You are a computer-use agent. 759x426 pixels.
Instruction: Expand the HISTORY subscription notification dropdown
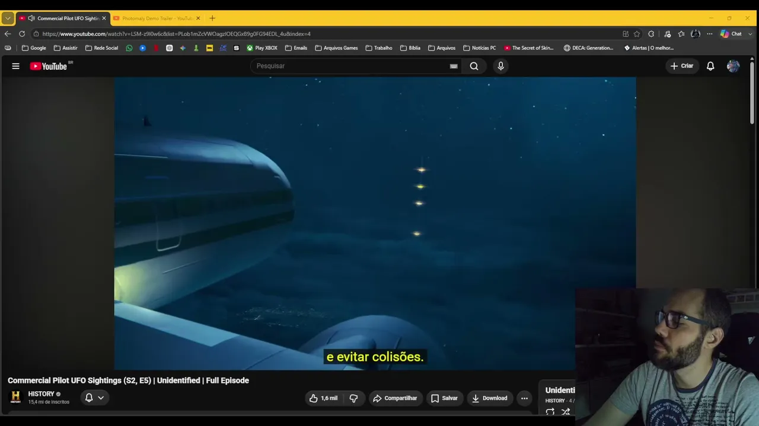click(101, 398)
